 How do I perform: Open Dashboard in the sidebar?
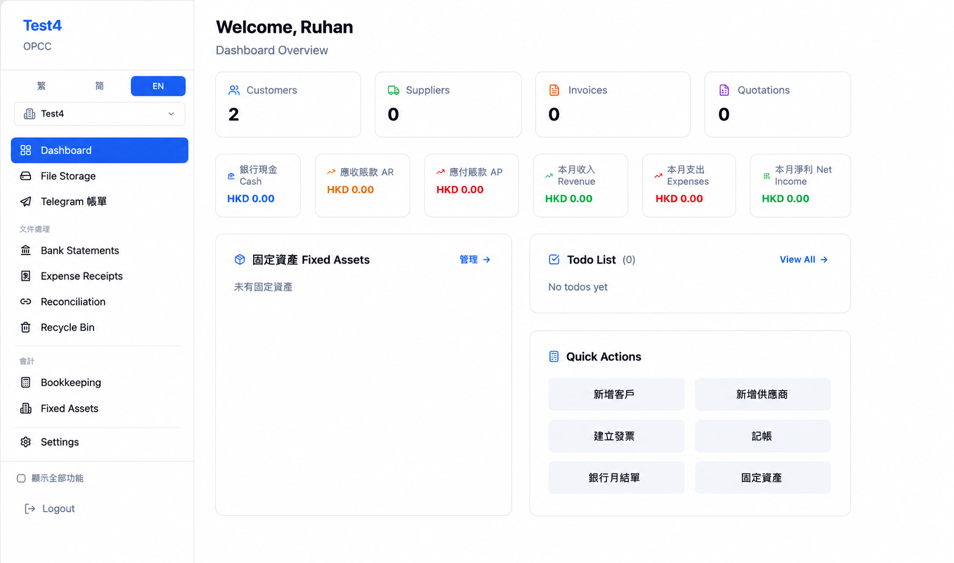[x=99, y=150]
